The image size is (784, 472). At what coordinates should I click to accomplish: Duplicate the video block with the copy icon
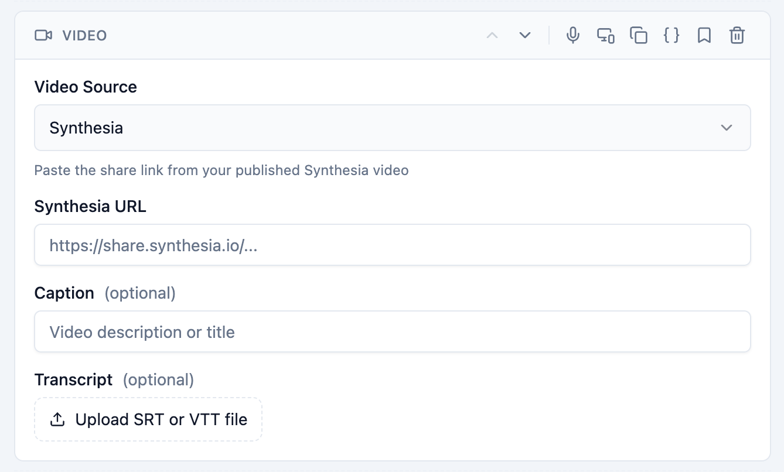click(638, 35)
